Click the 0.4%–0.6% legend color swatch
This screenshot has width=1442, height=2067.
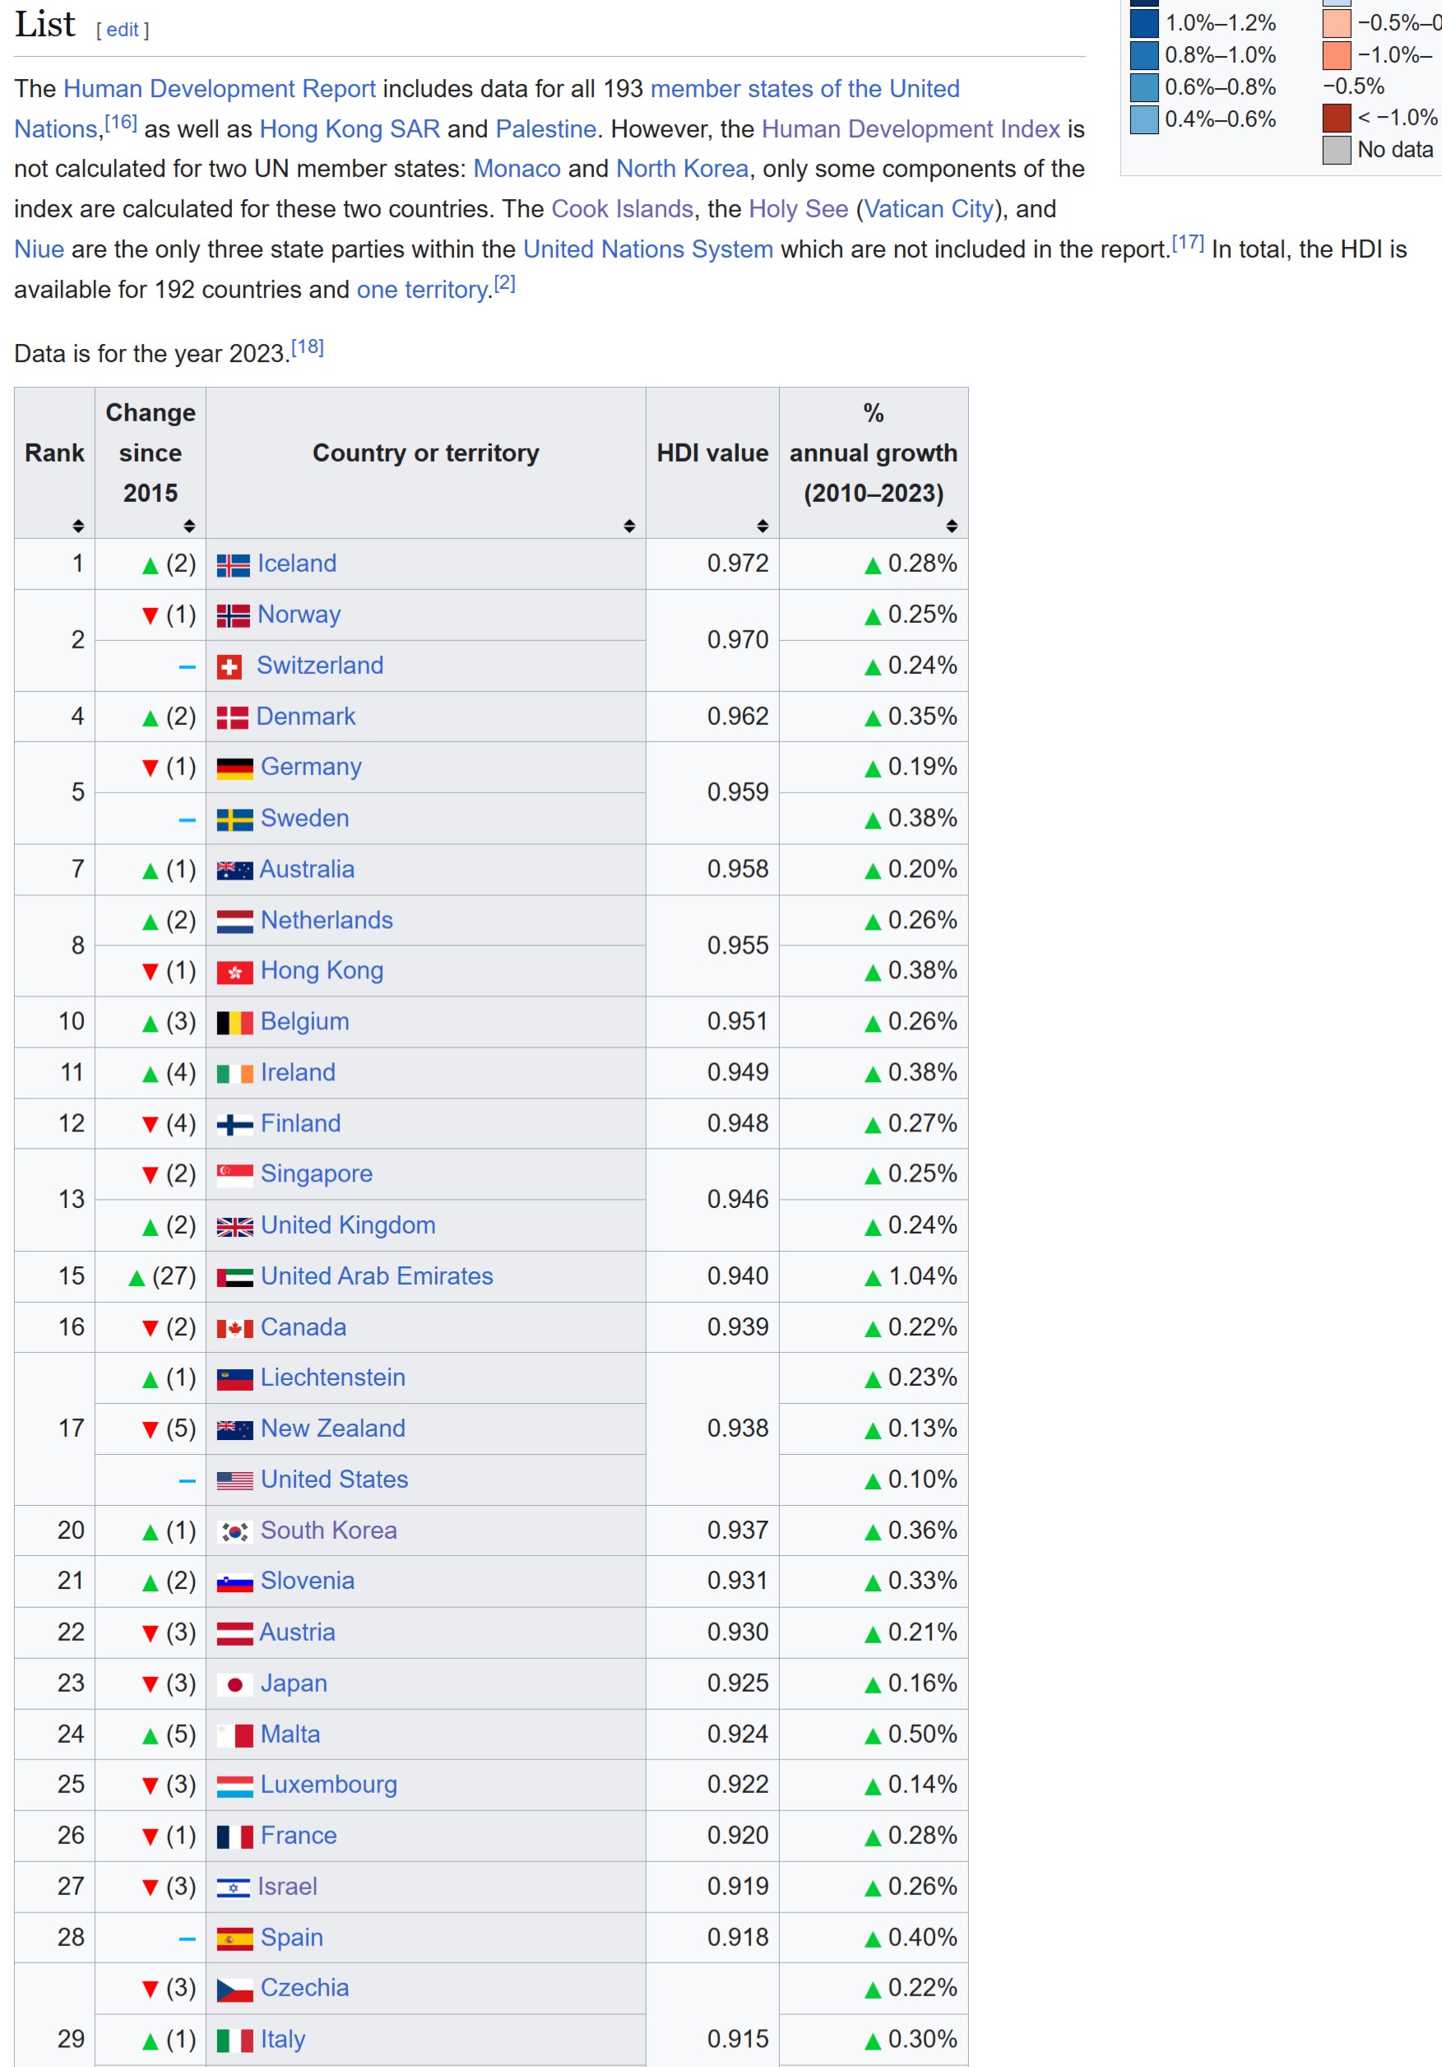1144,118
